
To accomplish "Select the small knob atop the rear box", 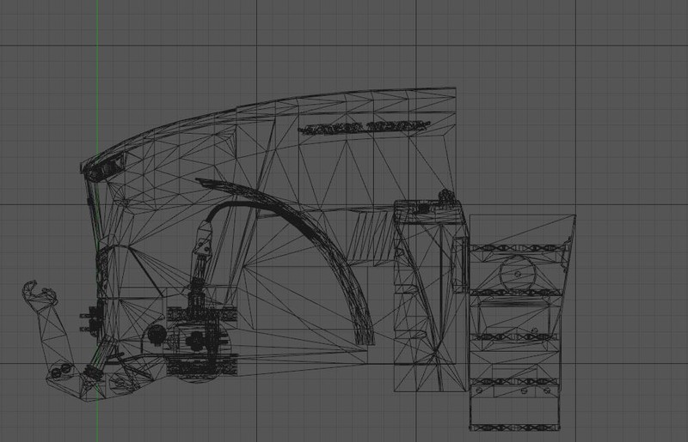I will pos(445,196).
